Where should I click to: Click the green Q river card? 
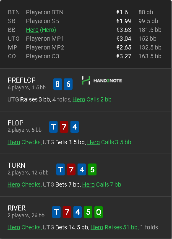(x=99, y=212)
